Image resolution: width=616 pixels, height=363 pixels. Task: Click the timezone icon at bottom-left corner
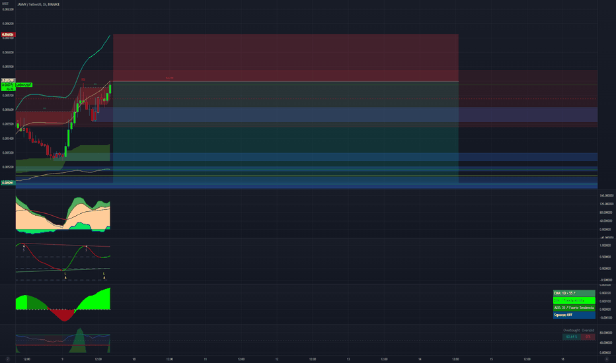coord(7,359)
